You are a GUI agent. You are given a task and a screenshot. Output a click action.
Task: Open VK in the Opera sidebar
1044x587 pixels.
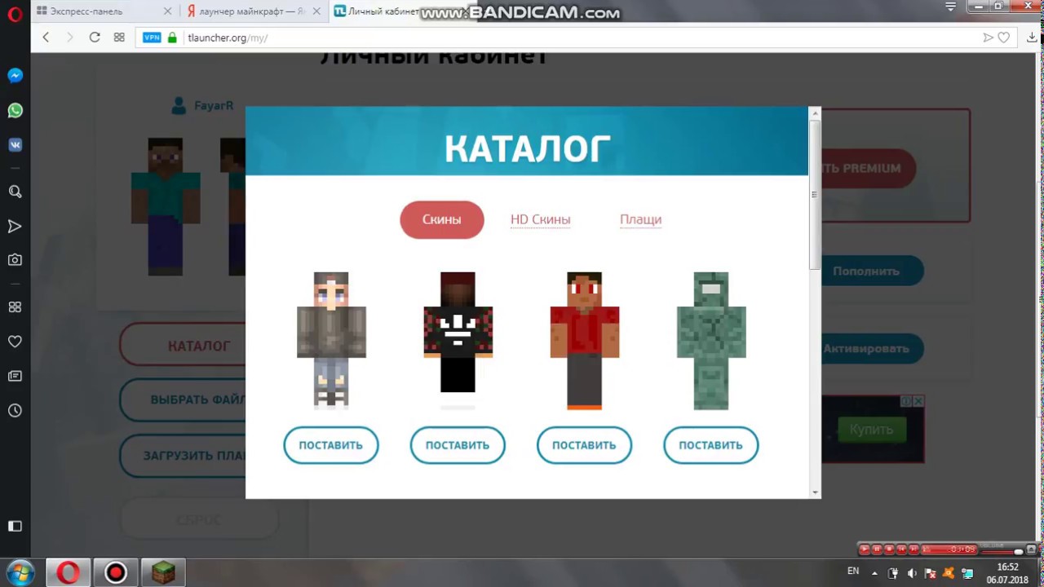(x=15, y=144)
